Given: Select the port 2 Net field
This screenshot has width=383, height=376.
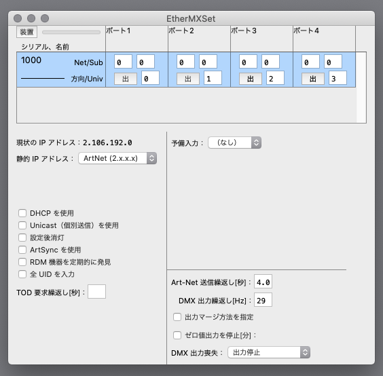Looking at the screenshot, I should (x=185, y=62).
